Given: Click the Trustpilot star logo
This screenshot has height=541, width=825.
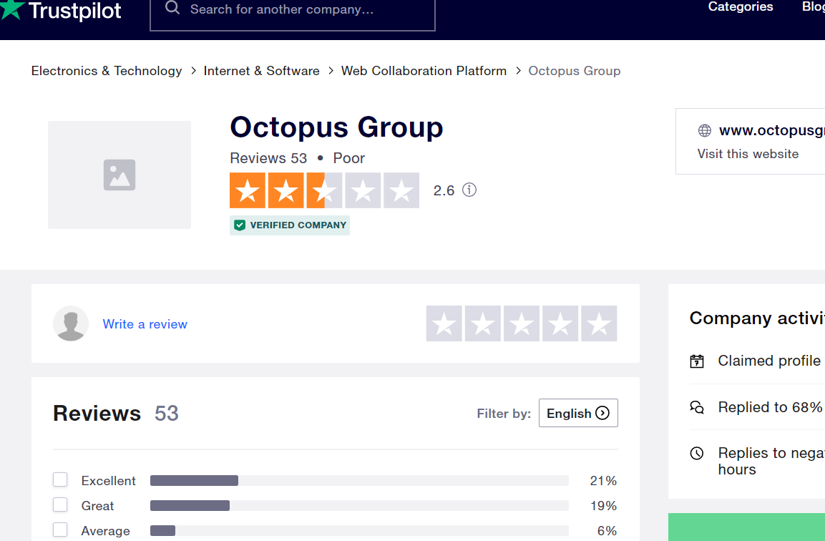Looking at the screenshot, I should coord(11,9).
